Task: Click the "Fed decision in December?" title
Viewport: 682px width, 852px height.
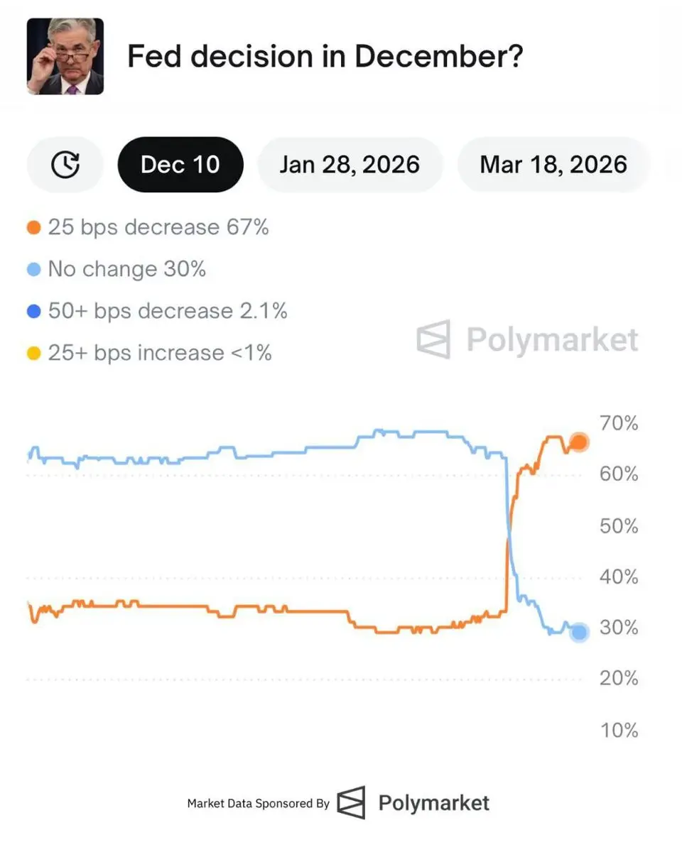Action: pos(325,56)
